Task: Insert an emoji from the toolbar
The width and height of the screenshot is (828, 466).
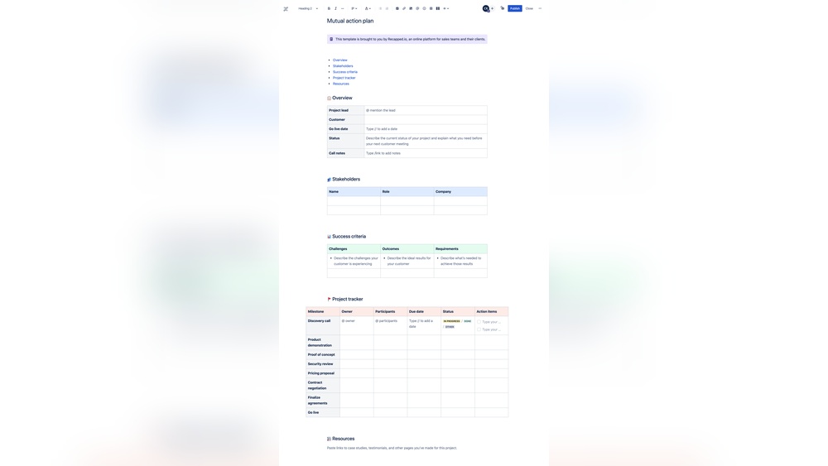Action: click(x=424, y=9)
